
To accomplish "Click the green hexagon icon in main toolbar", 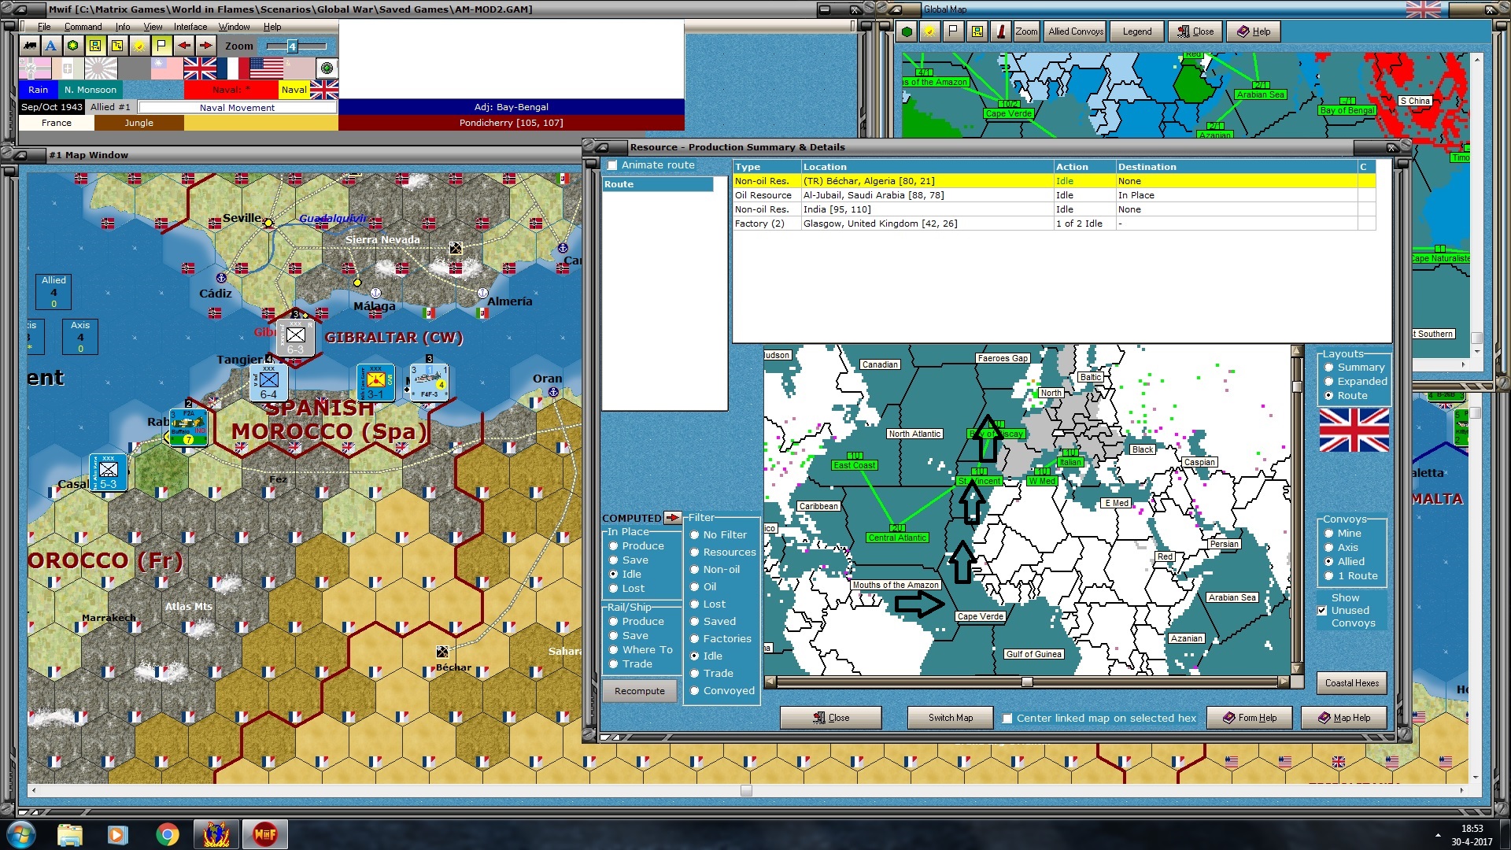I will point(73,46).
